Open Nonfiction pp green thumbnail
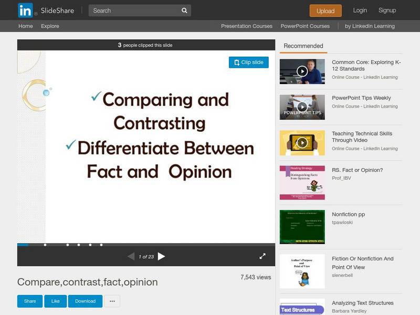Image resolution: width=420 pixels, height=315 pixels. (x=302, y=227)
